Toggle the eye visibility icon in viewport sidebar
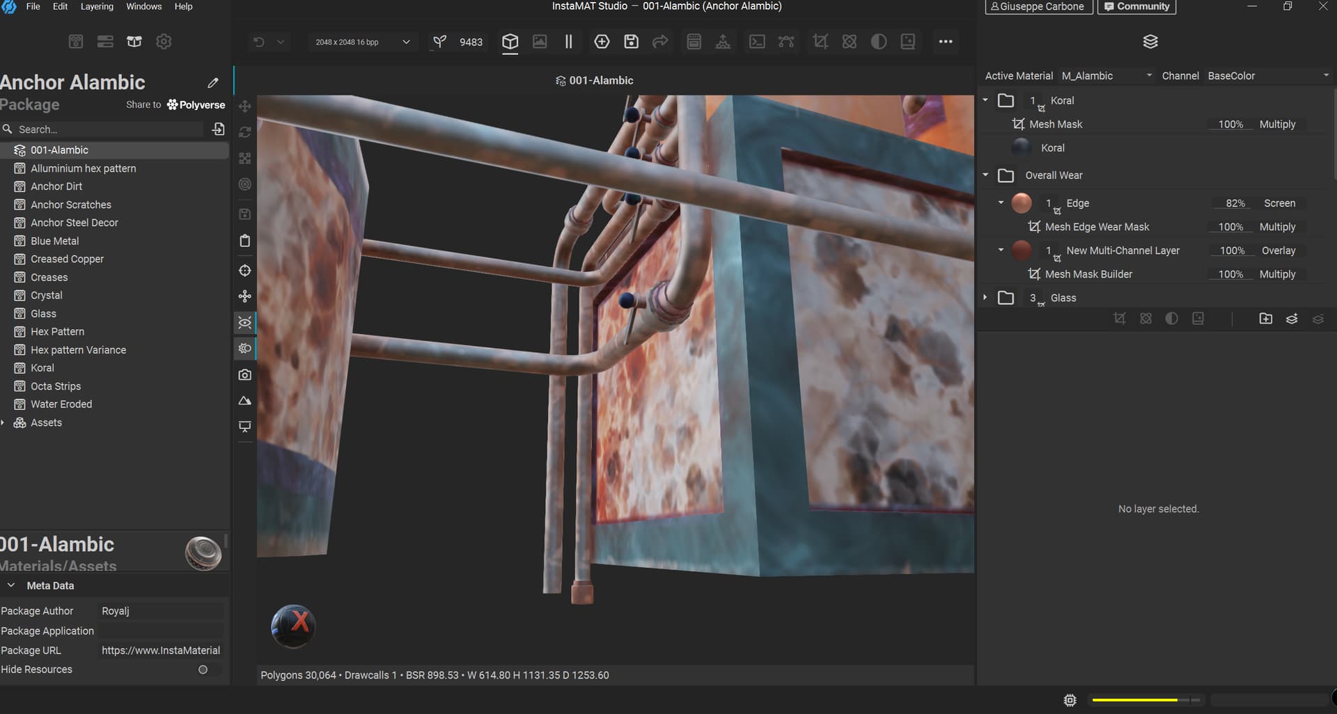The width and height of the screenshot is (1337, 714). [x=244, y=323]
